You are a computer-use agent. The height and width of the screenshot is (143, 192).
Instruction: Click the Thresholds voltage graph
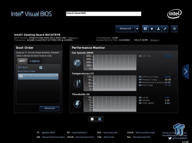(110, 104)
